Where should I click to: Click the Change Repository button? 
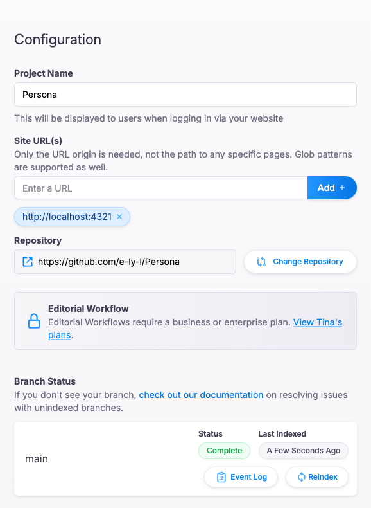300,262
